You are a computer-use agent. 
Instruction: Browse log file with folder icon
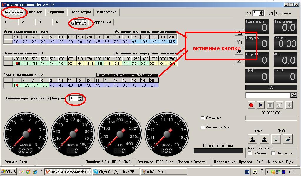(x=294, y=95)
